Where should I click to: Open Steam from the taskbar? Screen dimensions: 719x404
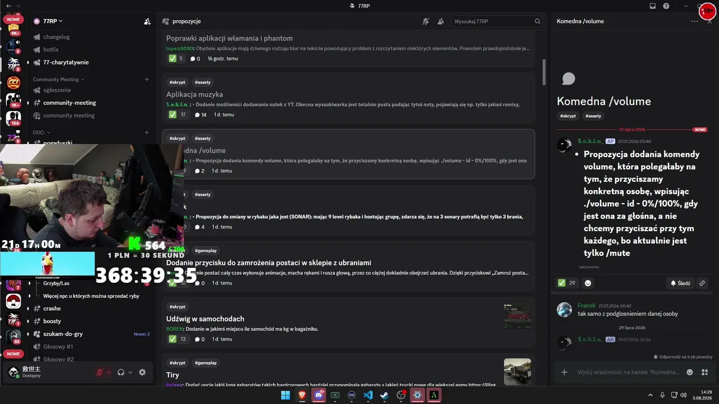pyautogui.click(x=384, y=396)
